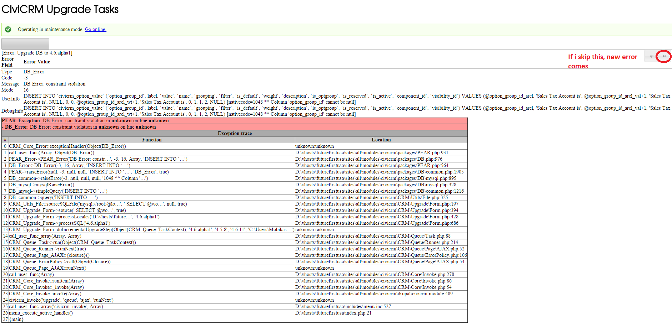
Task: Click 'Operating in maintenance mode.' status text
Action: coord(50,29)
